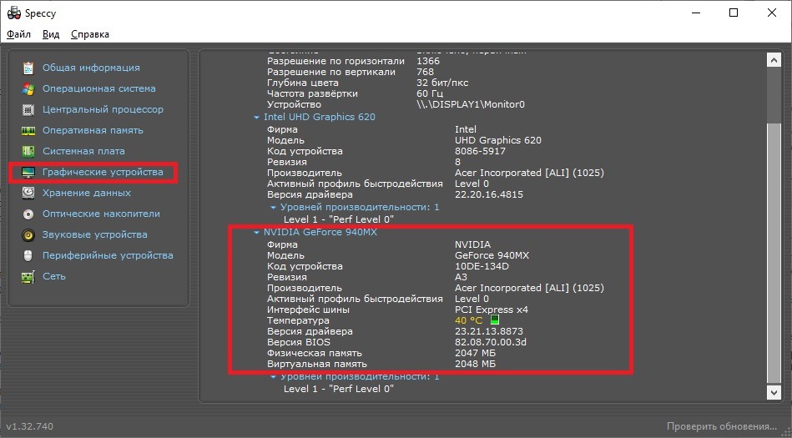The image size is (792, 438).
Task: Click the vertical scrollbar in the details panel
Action: (x=774, y=250)
